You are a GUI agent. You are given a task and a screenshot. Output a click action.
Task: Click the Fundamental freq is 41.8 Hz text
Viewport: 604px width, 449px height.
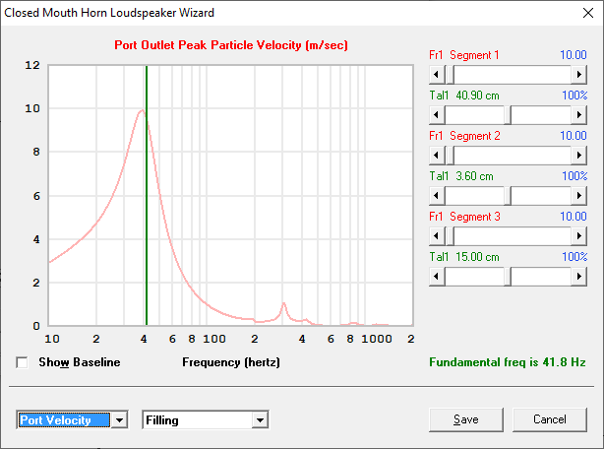click(x=508, y=362)
